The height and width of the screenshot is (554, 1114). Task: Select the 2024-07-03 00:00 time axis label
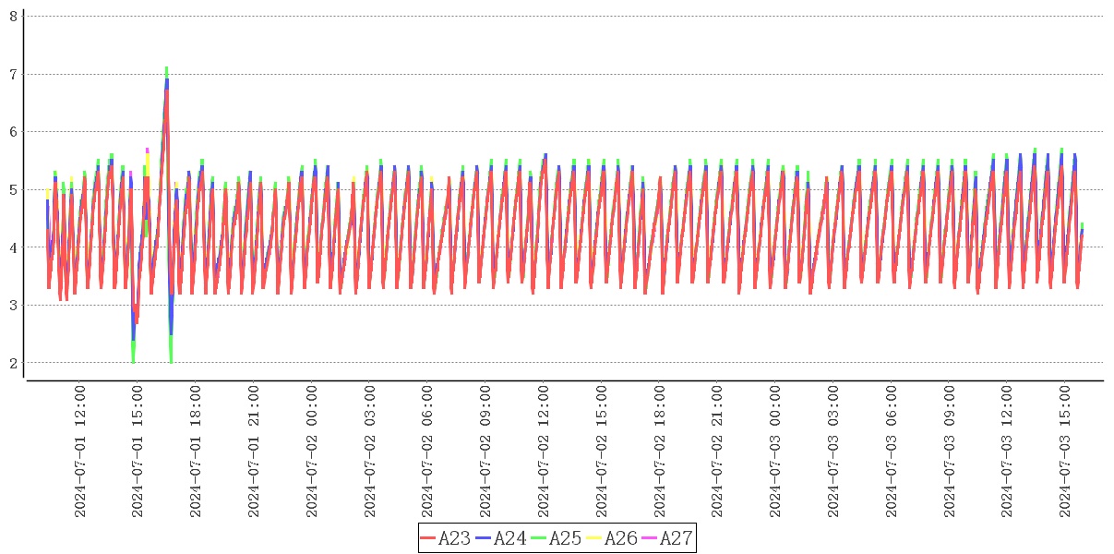776,452
